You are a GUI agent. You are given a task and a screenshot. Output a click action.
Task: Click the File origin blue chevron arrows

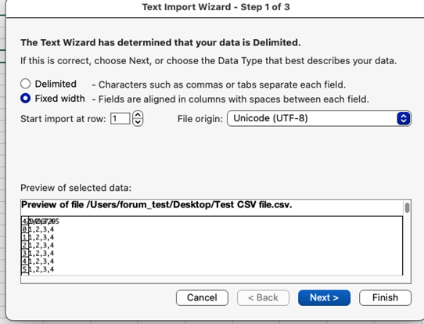pyautogui.click(x=404, y=118)
